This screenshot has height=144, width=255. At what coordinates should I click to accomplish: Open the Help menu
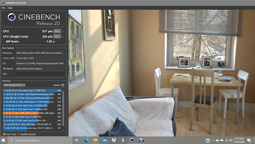click(10, 8)
